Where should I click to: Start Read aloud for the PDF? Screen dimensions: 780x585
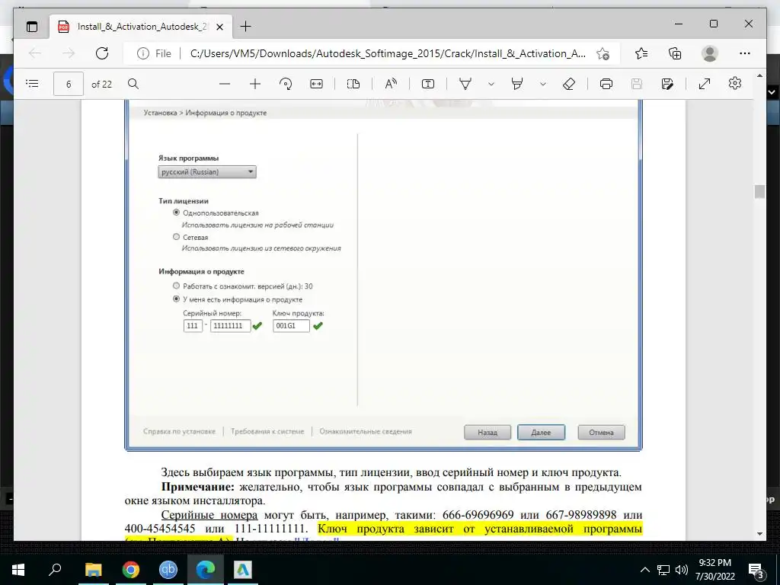[x=391, y=84]
